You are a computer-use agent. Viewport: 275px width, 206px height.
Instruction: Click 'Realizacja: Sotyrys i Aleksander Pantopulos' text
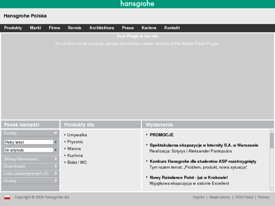(x=191, y=151)
